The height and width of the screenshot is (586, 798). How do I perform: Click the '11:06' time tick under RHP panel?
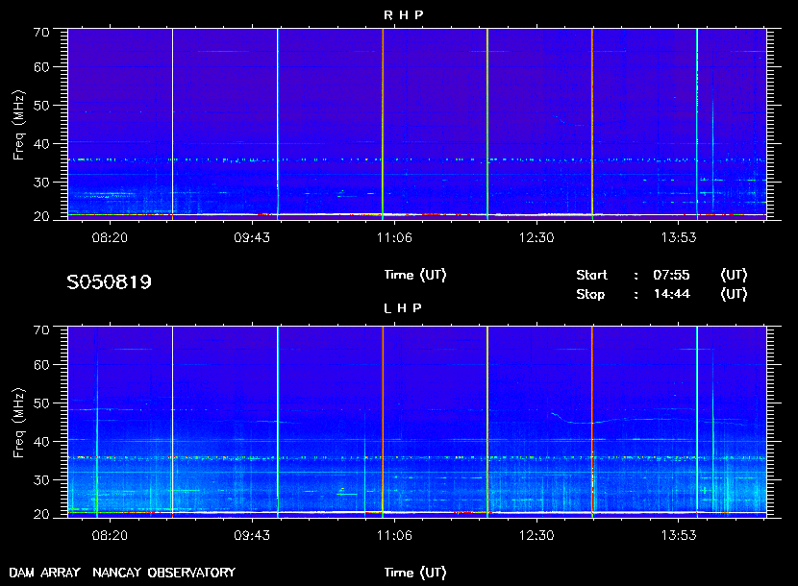click(394, 237)
